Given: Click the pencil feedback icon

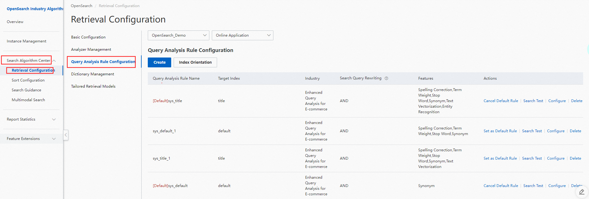Looking at the screenshot, I should (581, 192).
